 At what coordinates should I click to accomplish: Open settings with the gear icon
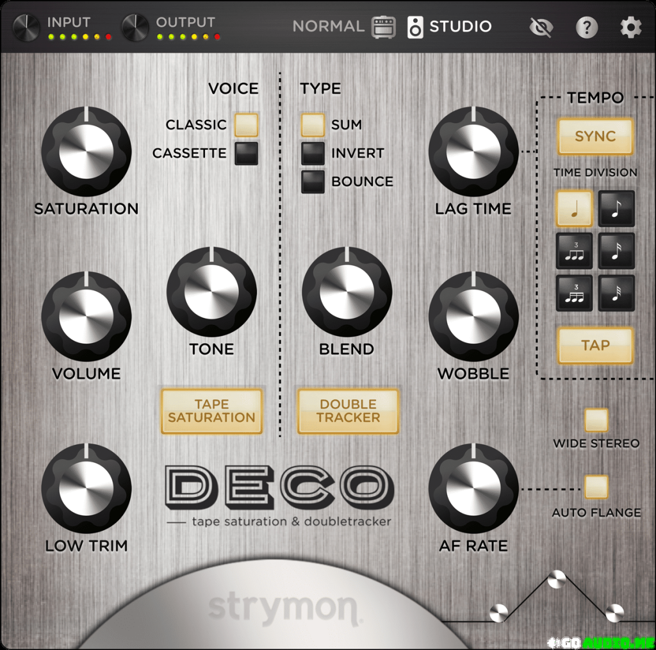[630, 27]
